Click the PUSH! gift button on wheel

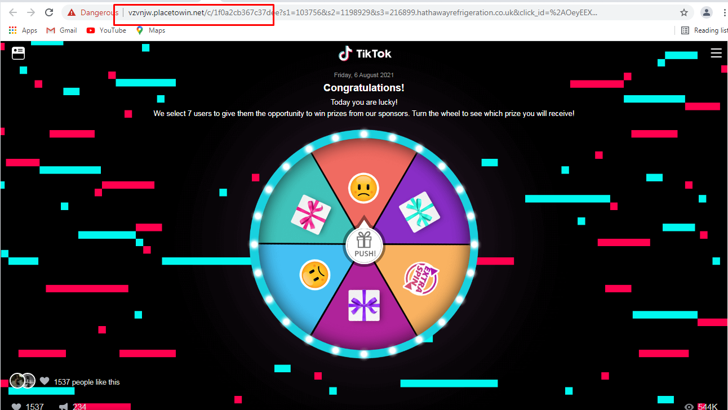(365, 246)
